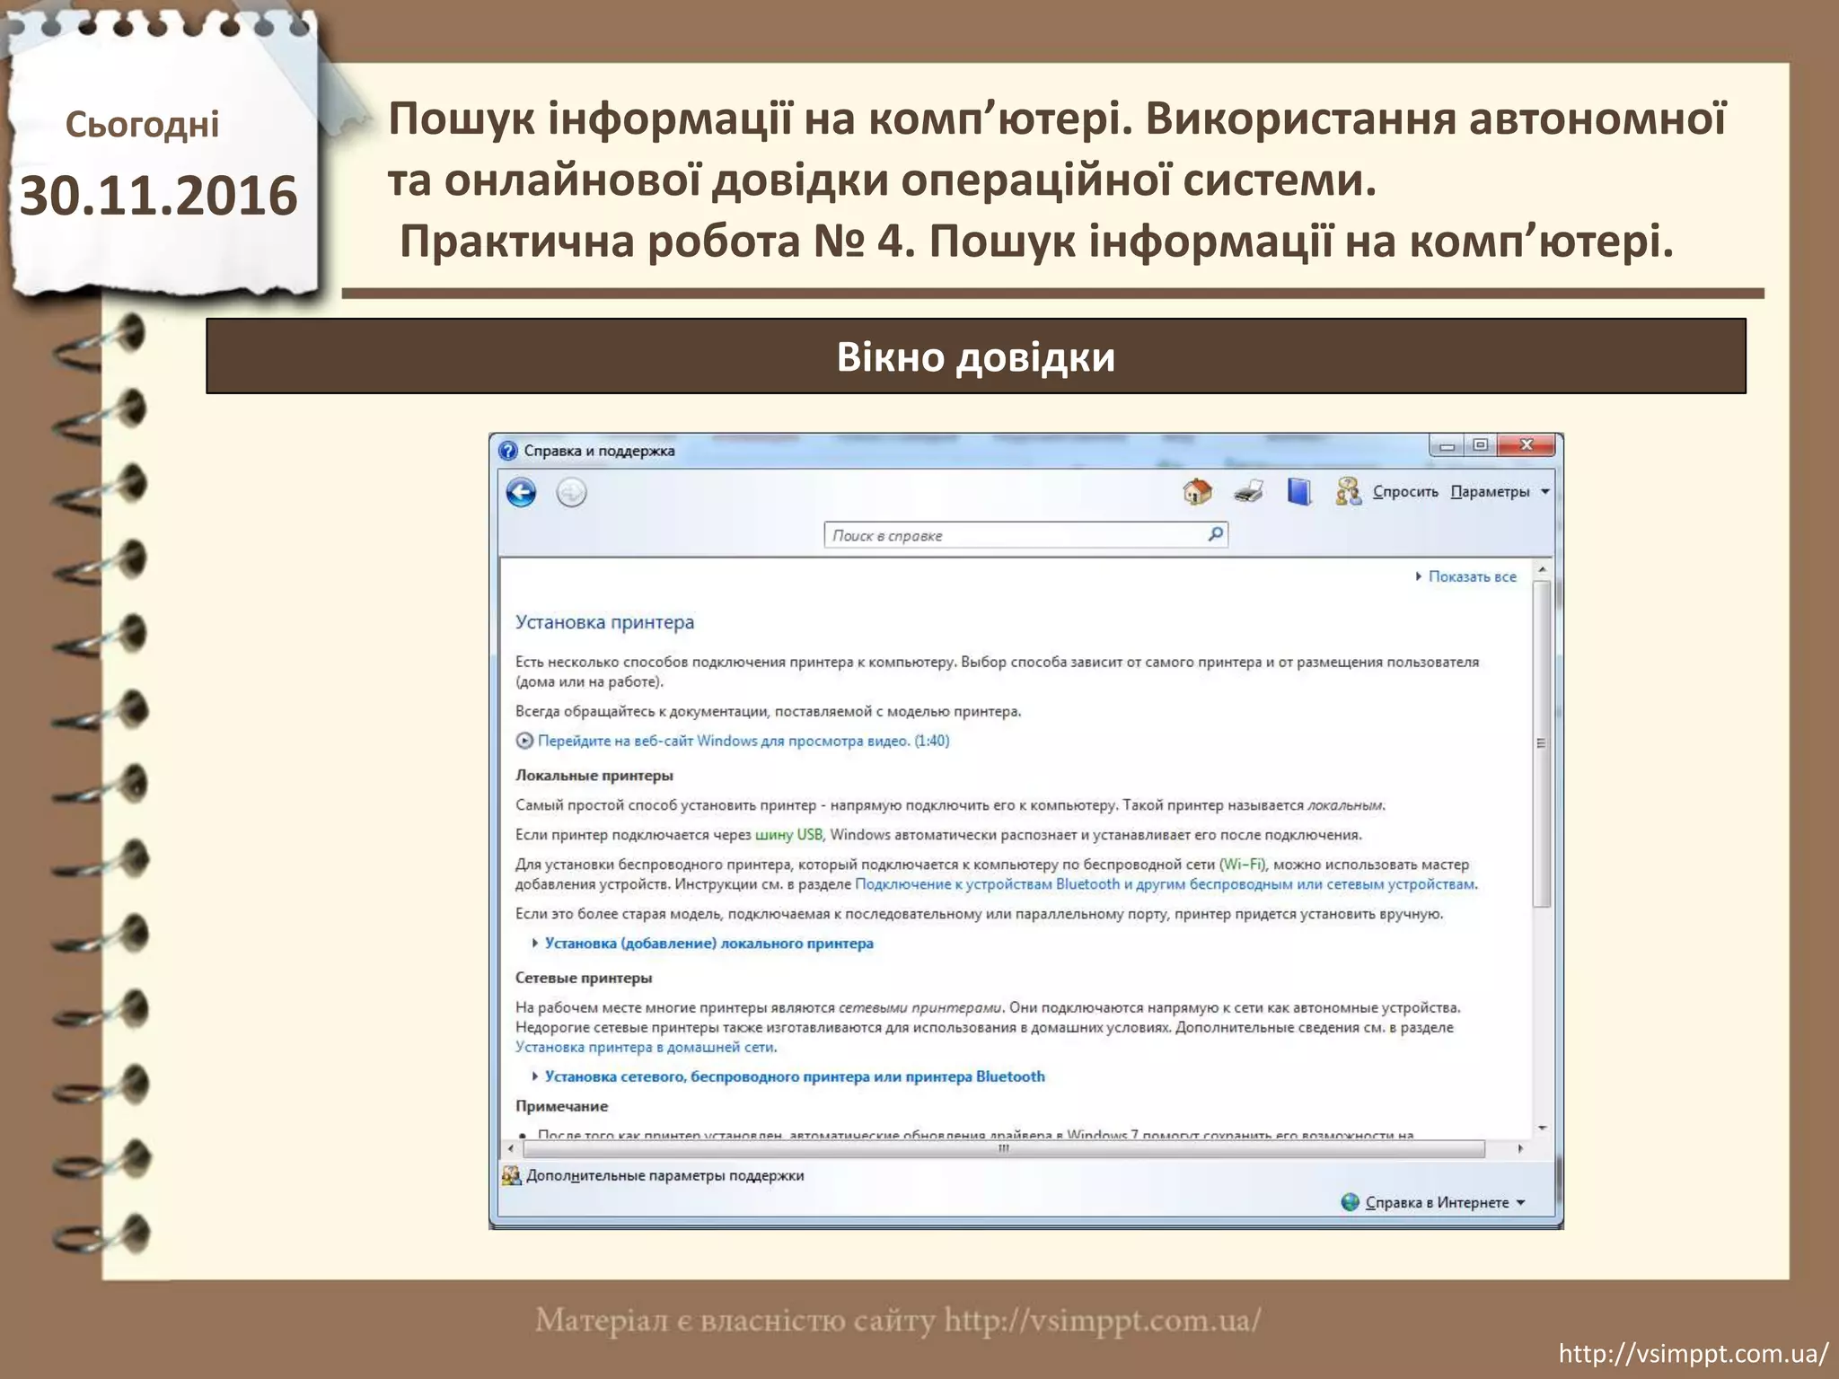Open the Справка в Интернете dropdown
The image size is (1839, 1379).
pyautogui.click(x=1437, y=1202)
